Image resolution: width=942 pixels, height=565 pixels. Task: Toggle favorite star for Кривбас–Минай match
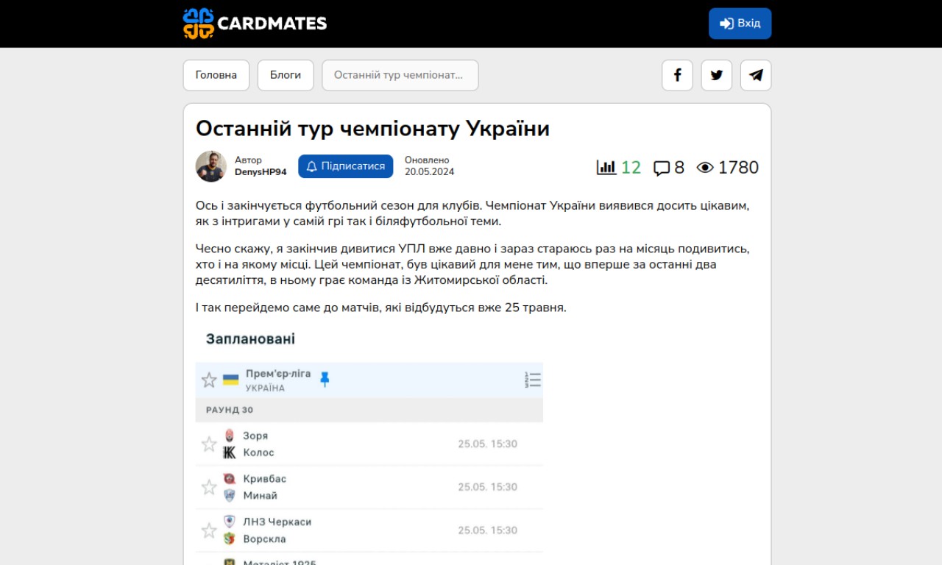(209, 487)
